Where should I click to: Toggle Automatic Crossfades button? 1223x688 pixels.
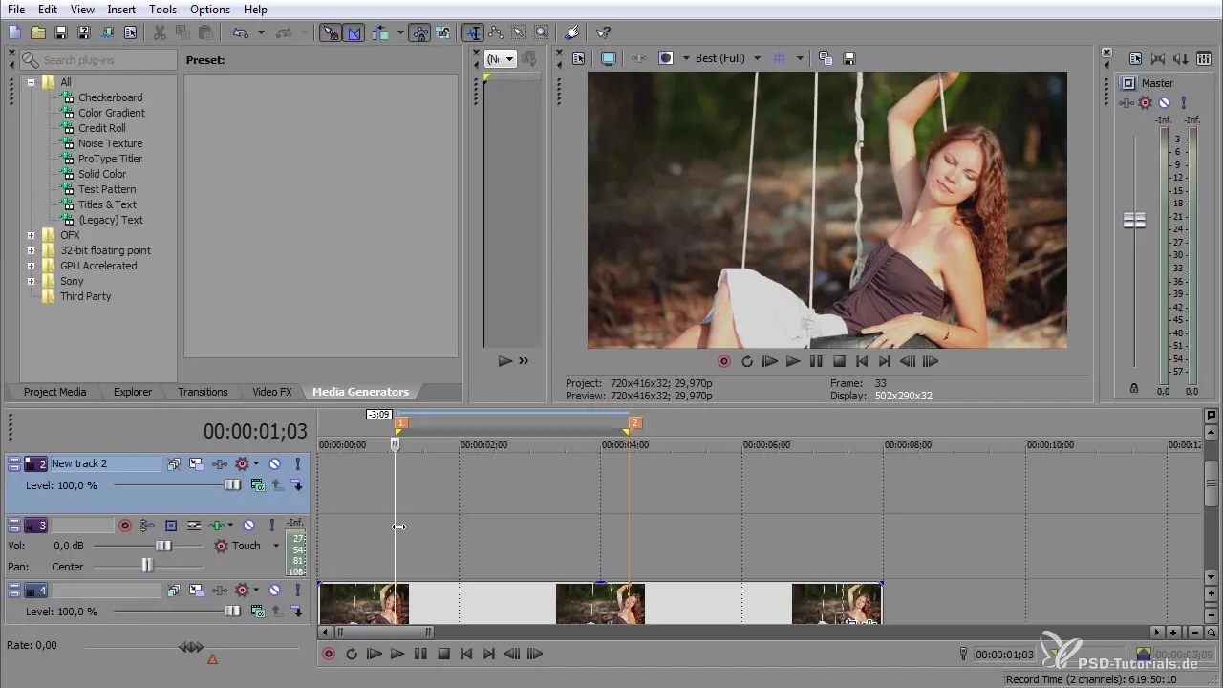(x=354, y=32)
